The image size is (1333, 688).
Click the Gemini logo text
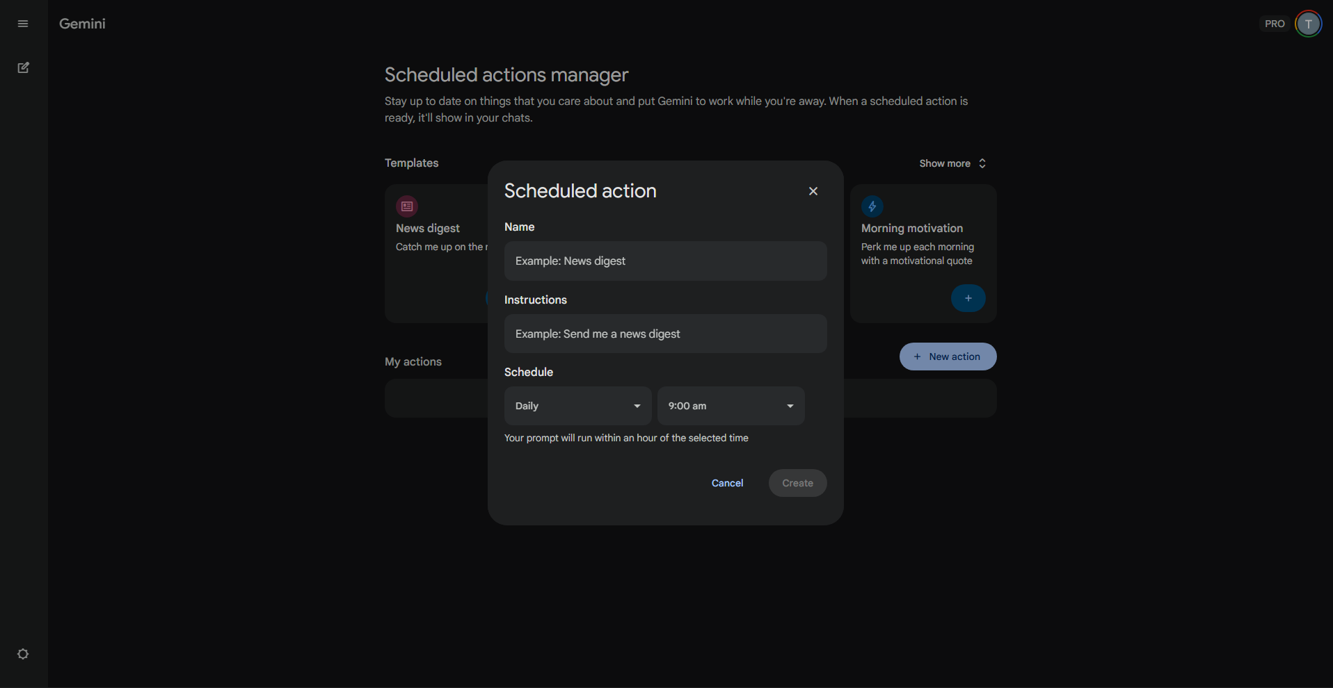click(82, 24)
